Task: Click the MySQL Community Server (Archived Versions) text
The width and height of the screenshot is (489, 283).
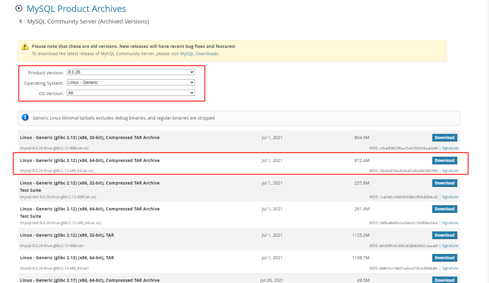Action: coord(88,22)
